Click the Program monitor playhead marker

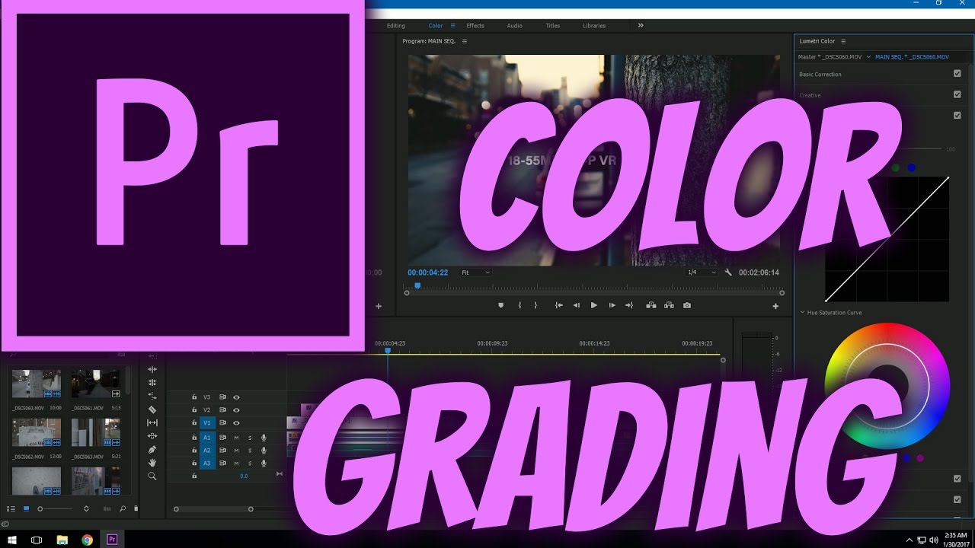(417, 286)
